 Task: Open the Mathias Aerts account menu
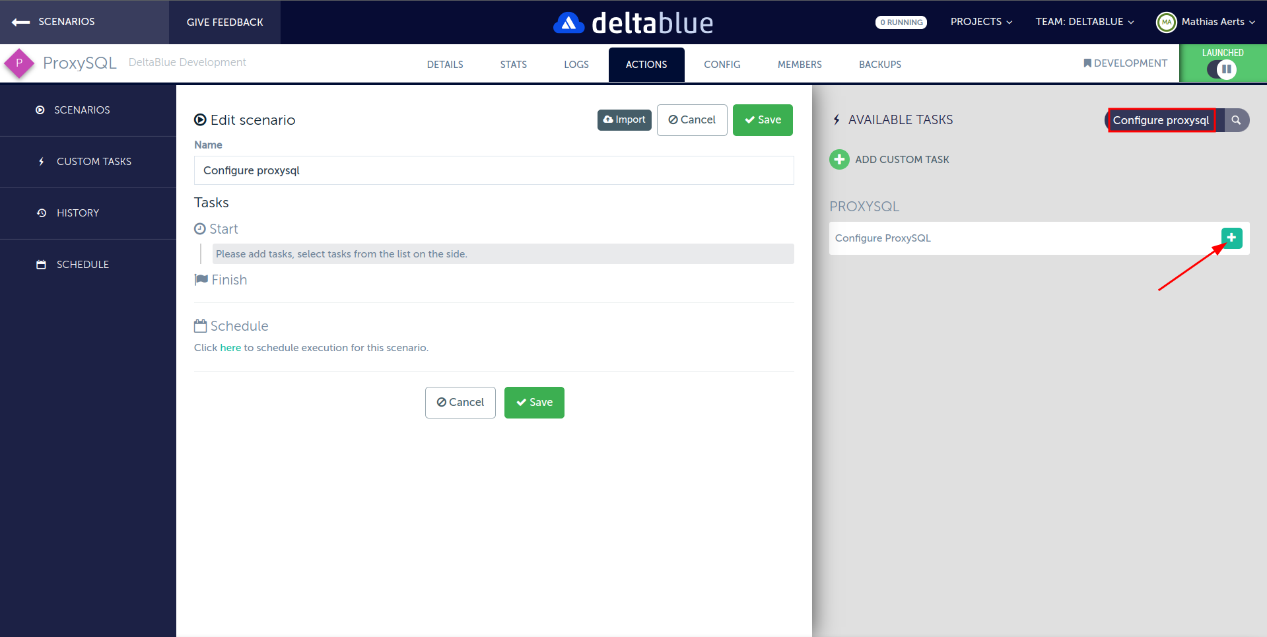[x=1207, y=22]
